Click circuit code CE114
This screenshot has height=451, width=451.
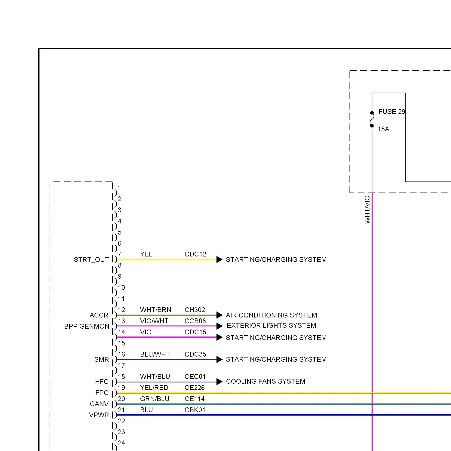pyautogui.click(x=195, y=399)
